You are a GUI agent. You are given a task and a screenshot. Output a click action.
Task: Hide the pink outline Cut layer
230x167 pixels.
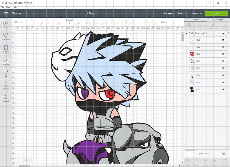(223, 40)
